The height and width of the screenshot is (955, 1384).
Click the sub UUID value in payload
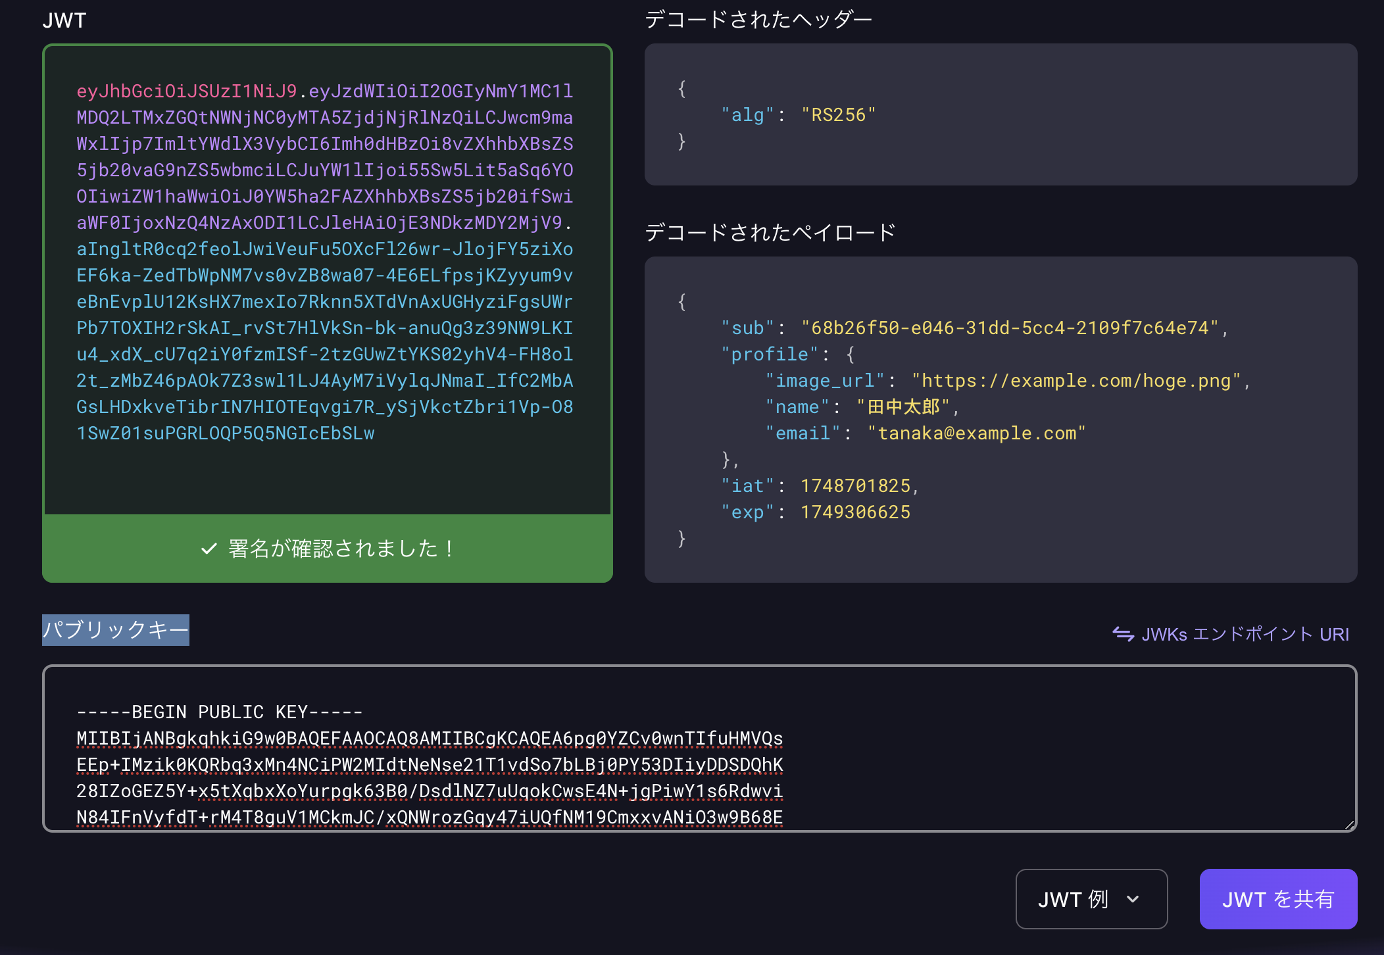pos(1010,328)
